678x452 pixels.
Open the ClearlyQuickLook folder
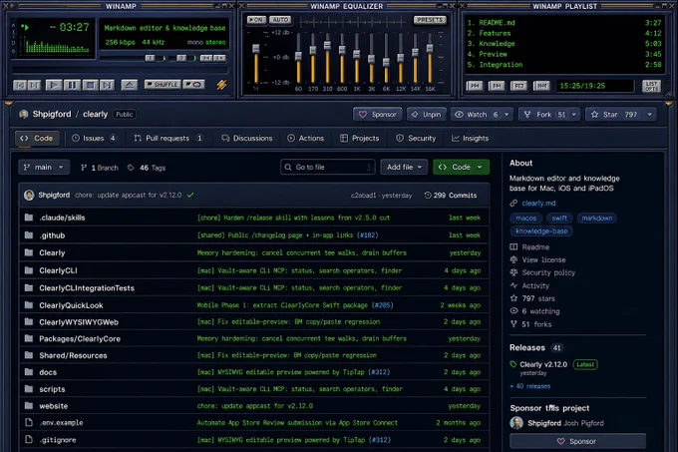point(71,305)
